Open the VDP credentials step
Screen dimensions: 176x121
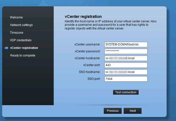click(21, 40)
